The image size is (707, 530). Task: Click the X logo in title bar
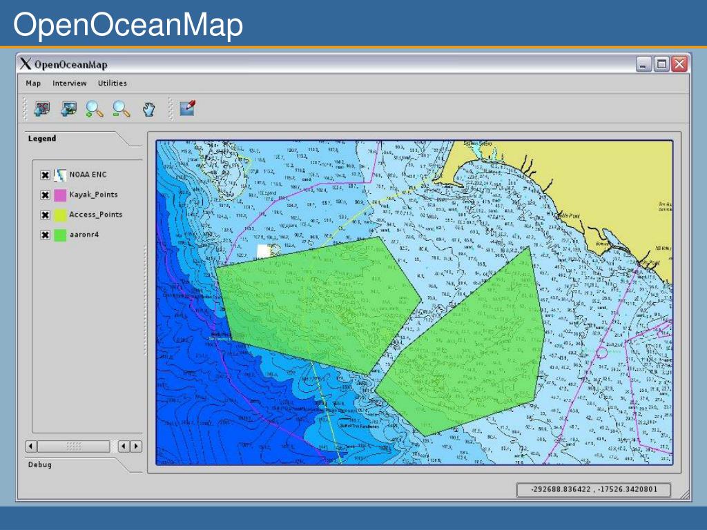coord(26,64)
